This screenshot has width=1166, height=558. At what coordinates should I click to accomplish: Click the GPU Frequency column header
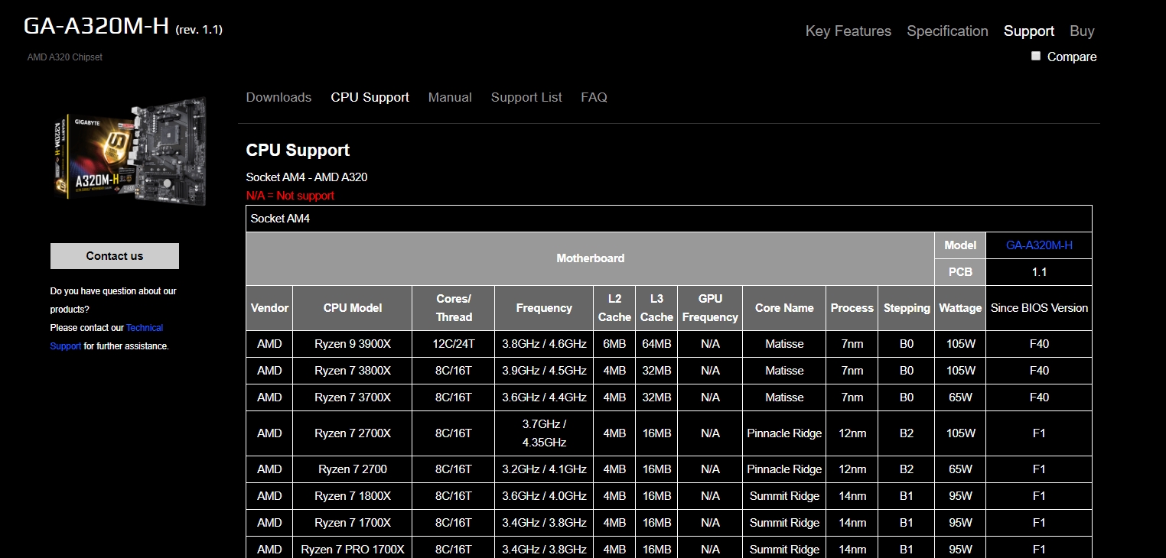coord(710,308)
